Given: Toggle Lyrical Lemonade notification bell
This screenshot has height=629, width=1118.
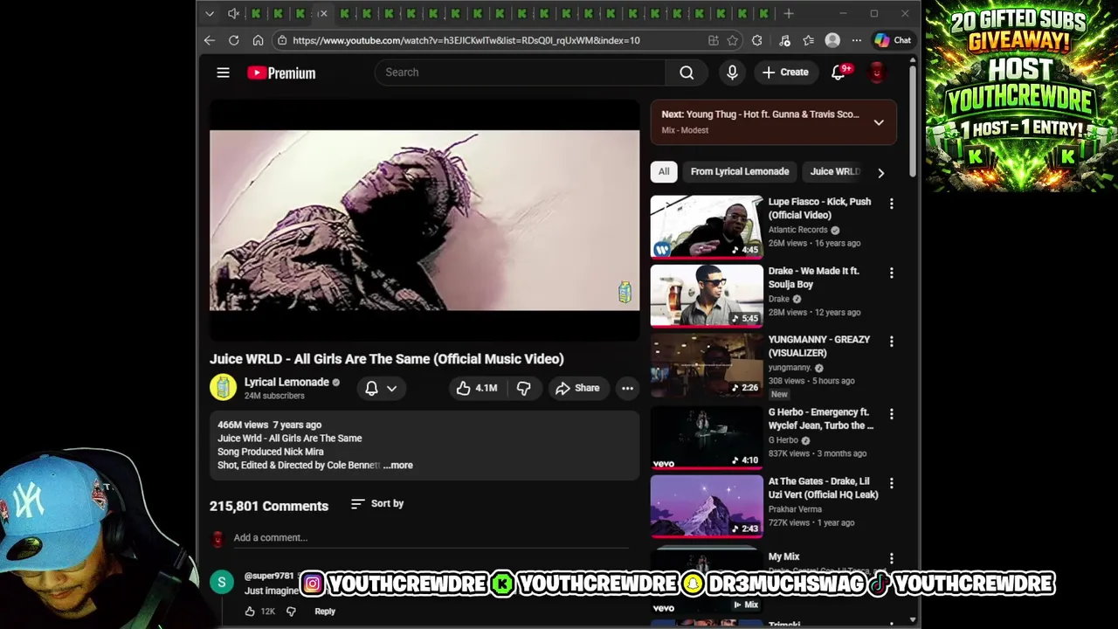Looking at the screenshot, I should point(371,388).
